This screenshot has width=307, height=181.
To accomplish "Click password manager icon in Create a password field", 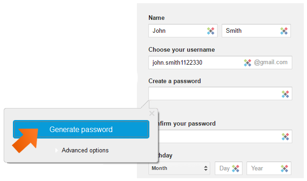I will click(285, 94).
